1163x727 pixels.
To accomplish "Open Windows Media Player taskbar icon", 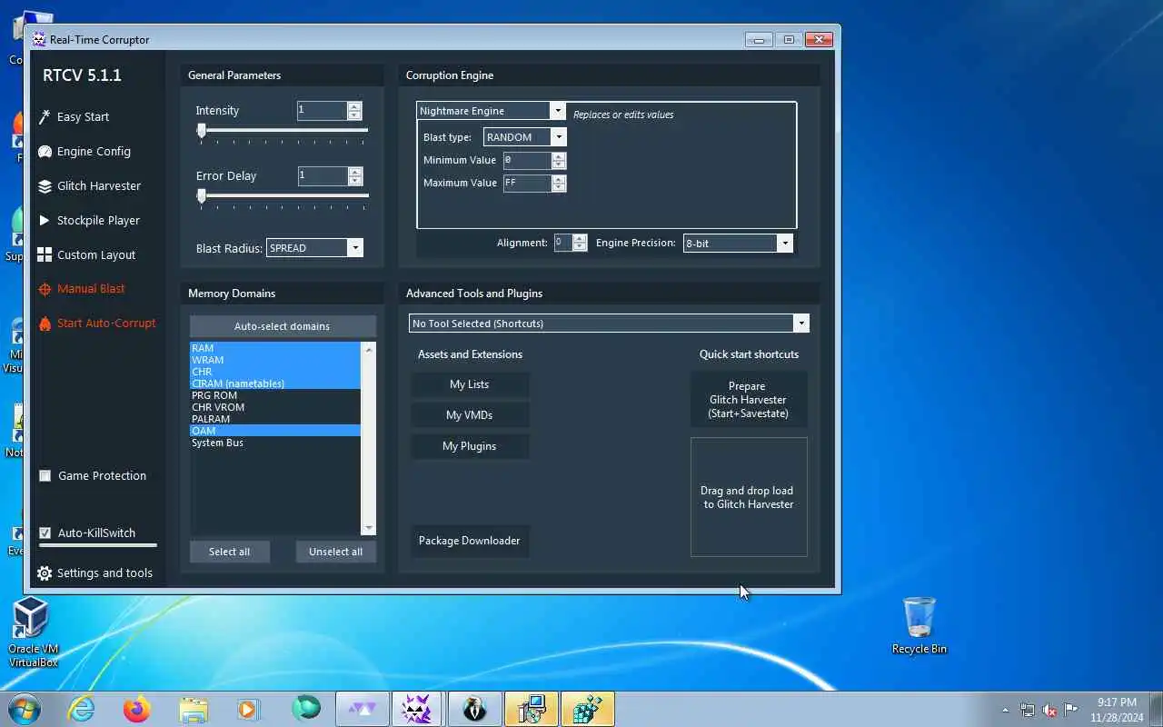I will coord(249,709).
